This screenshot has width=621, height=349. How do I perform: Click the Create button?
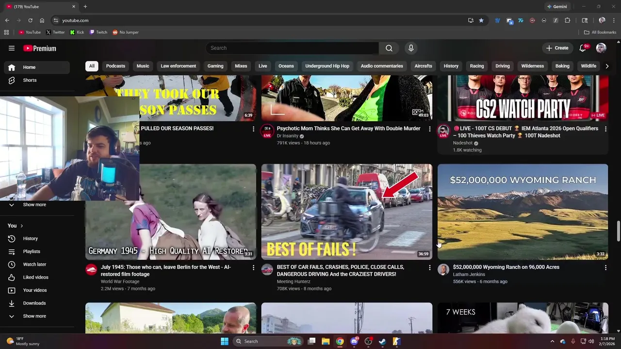[x=557, y=48]
